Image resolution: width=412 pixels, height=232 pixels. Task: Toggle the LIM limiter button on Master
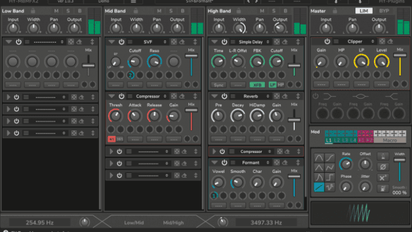364,11
